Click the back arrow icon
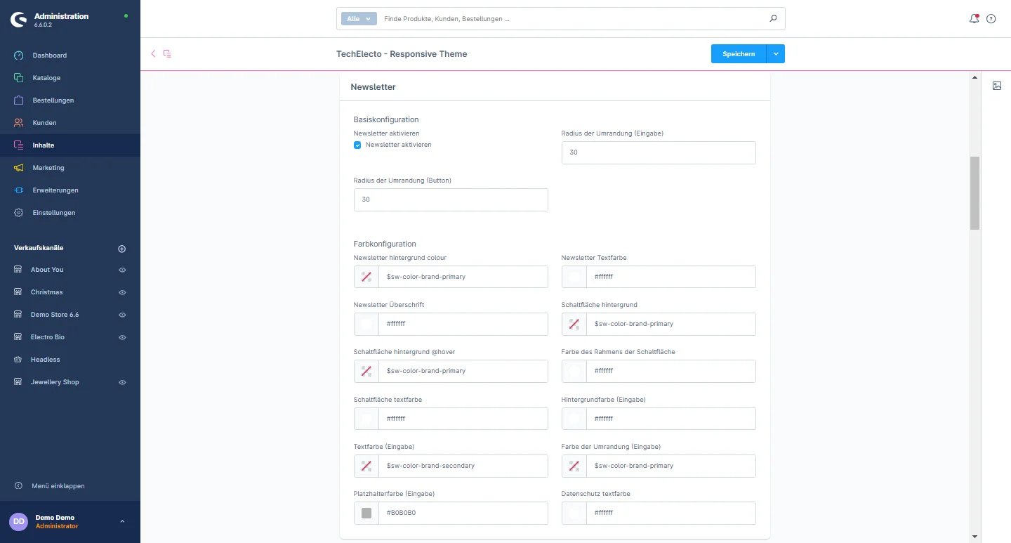 (153, 53)
